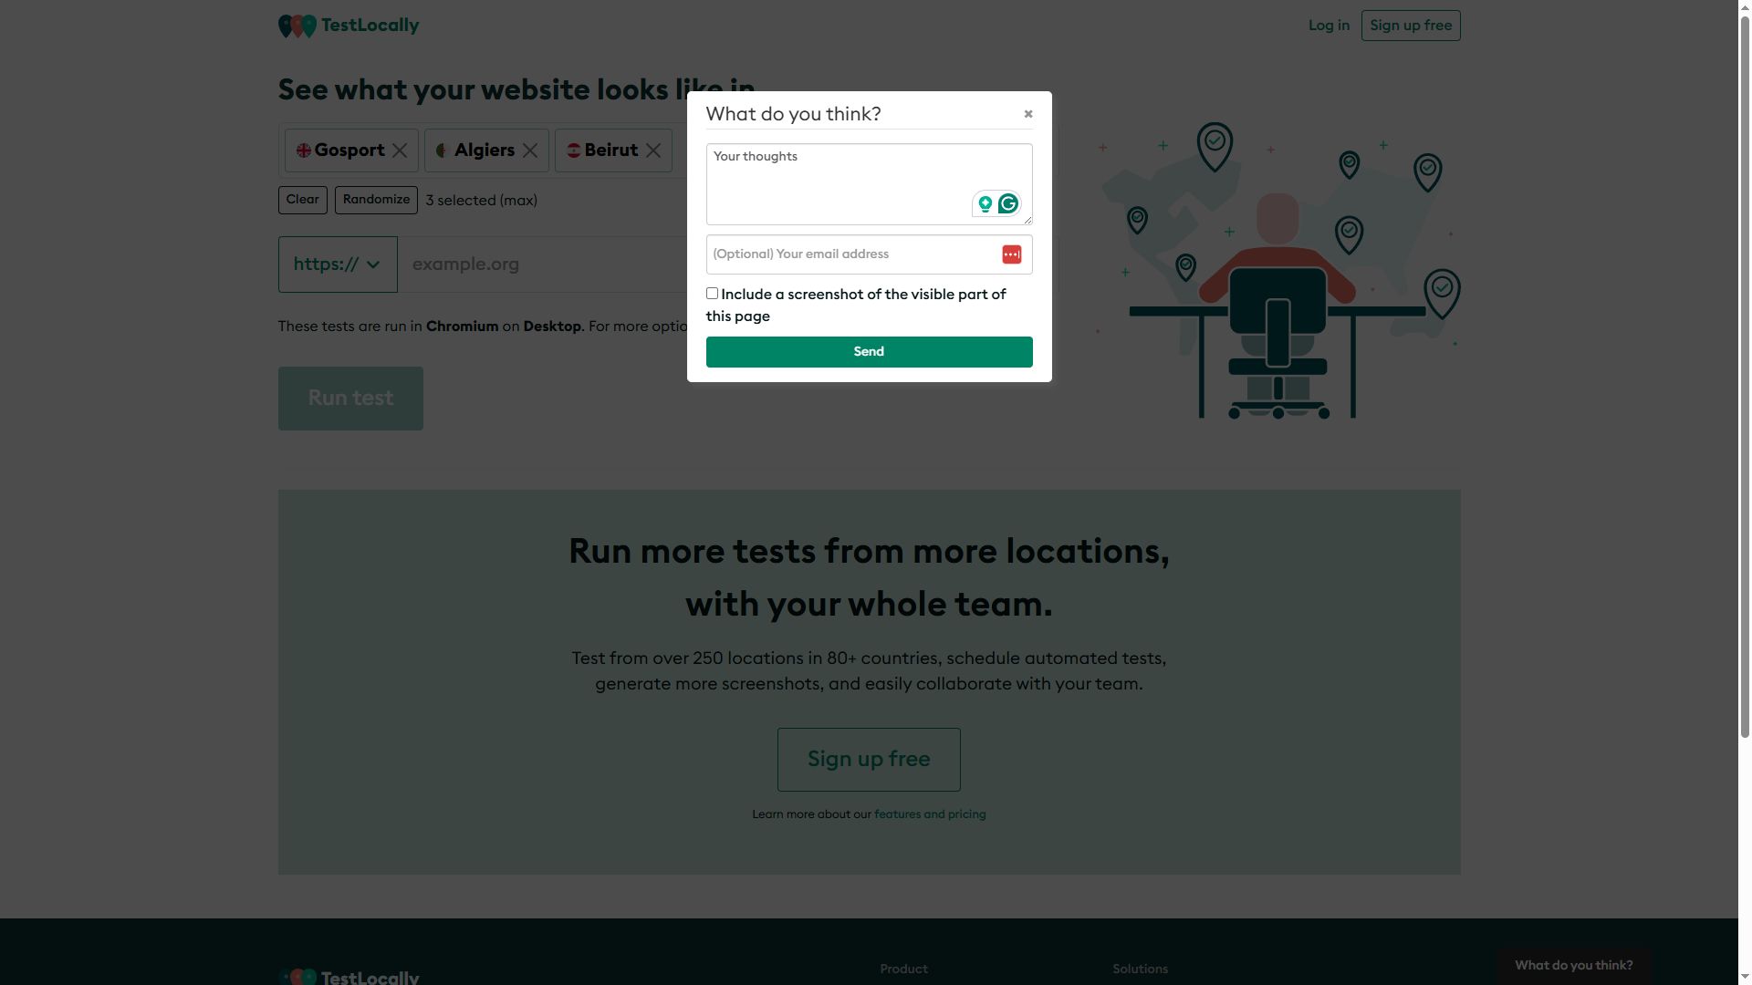Open the Solutions footer menu

pos(1139,969)
